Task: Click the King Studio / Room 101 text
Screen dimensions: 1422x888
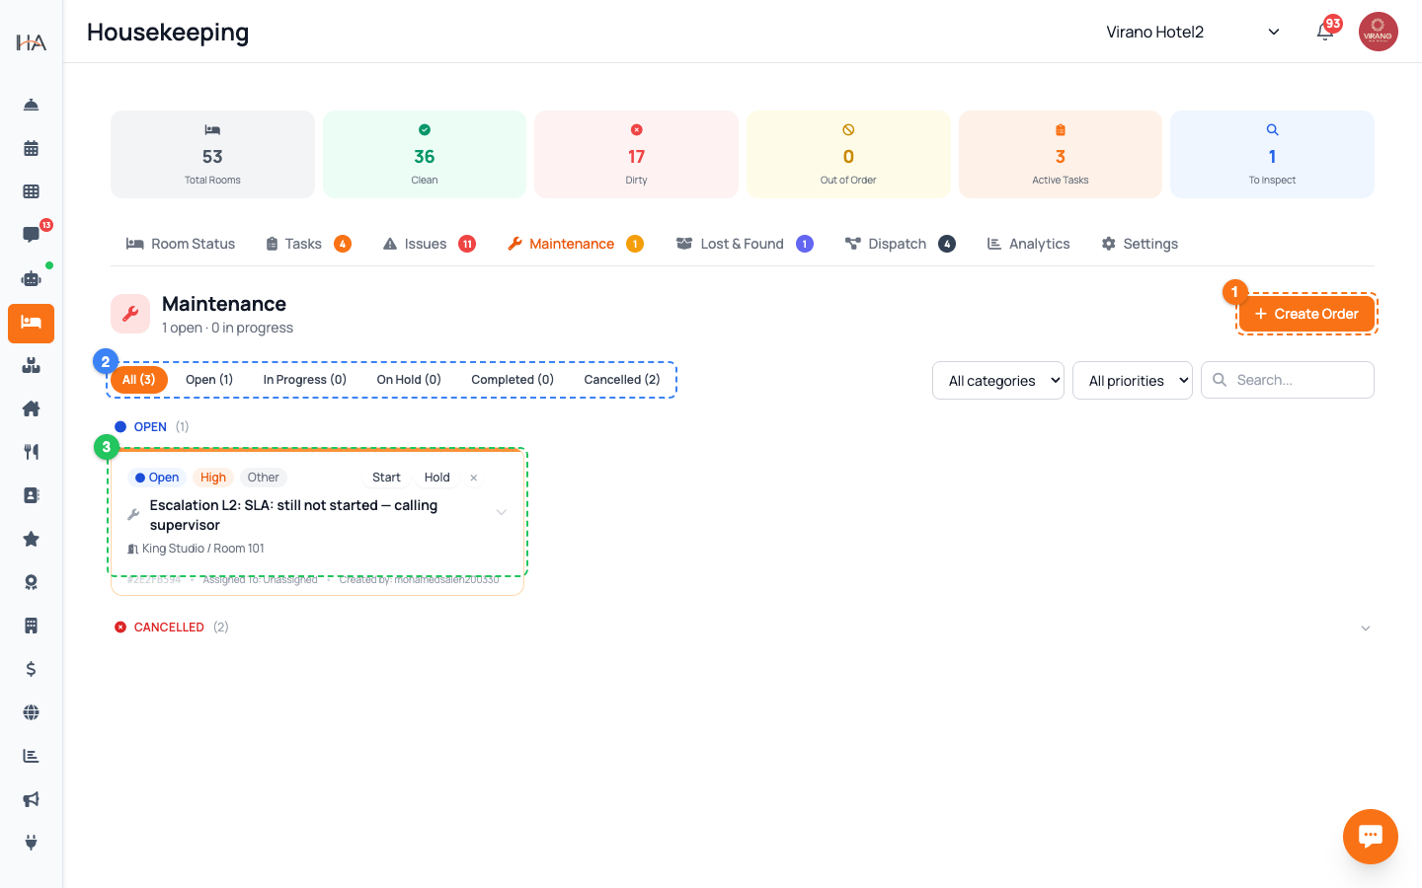Action: [x=203, y=549]
